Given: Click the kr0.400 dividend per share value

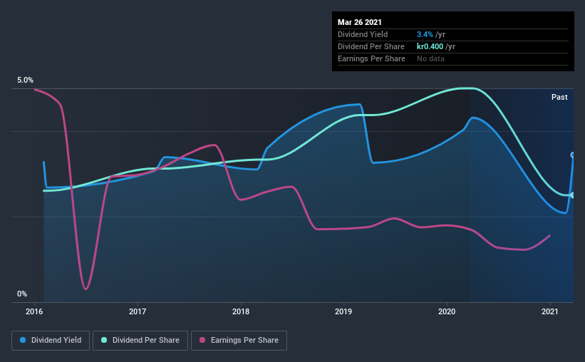Looking at the screenshot, I should [x=430, y=46].
